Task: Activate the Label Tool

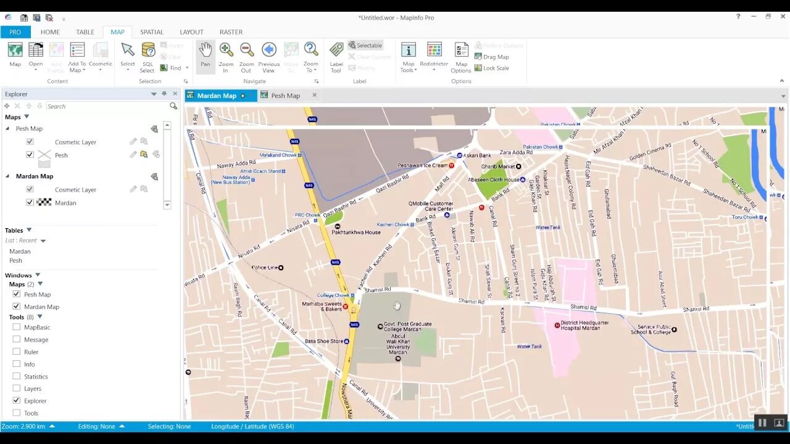Action: (x=336, y=50)
